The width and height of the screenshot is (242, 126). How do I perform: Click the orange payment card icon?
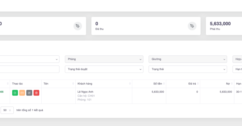(22, 93)
